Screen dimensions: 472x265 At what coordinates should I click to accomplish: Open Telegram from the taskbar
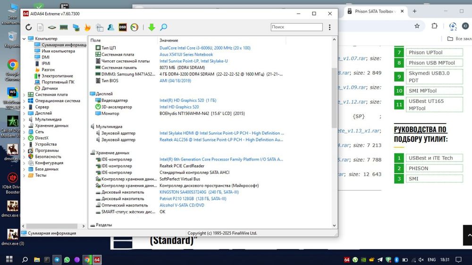pos(57,260)
